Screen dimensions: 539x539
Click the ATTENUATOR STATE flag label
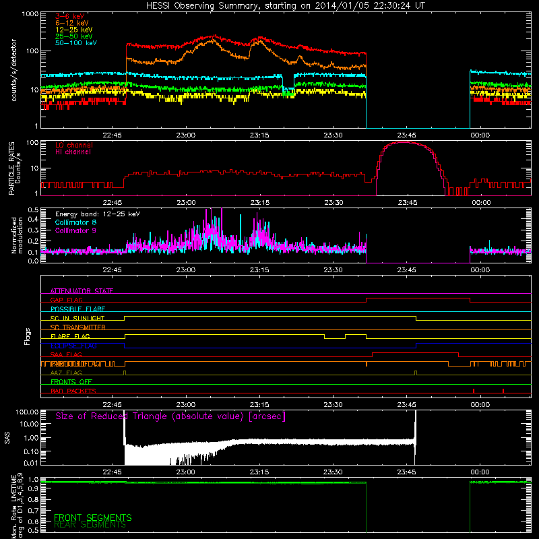[x=82, y=291]
